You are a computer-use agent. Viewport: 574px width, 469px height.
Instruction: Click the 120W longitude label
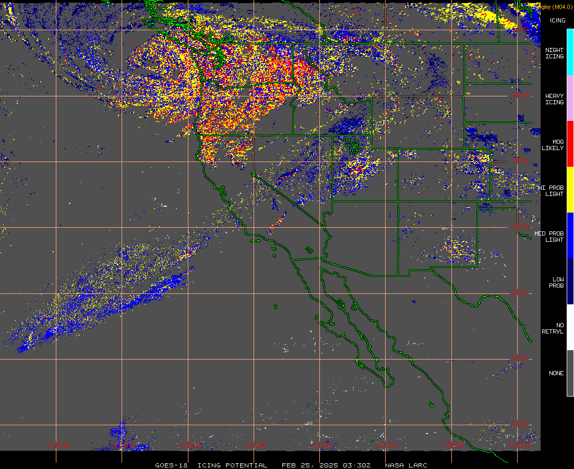[x=256, y=445]
